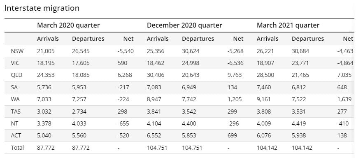Image resolution: width=356 pixels, height=158 pixels.
Task: Click the Net header under March 2020
Action: coord(128,39)
